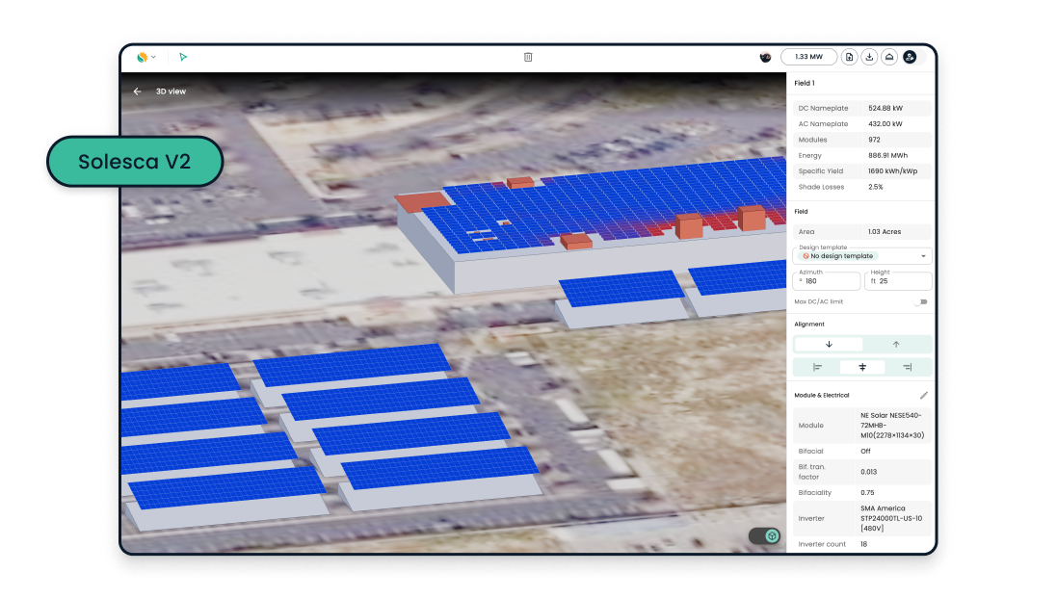Click the download icon in the top toolbar

(x=870, y=57)
